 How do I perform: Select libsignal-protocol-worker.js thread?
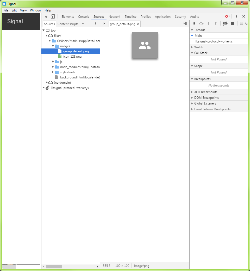click(x=218, y=41)
